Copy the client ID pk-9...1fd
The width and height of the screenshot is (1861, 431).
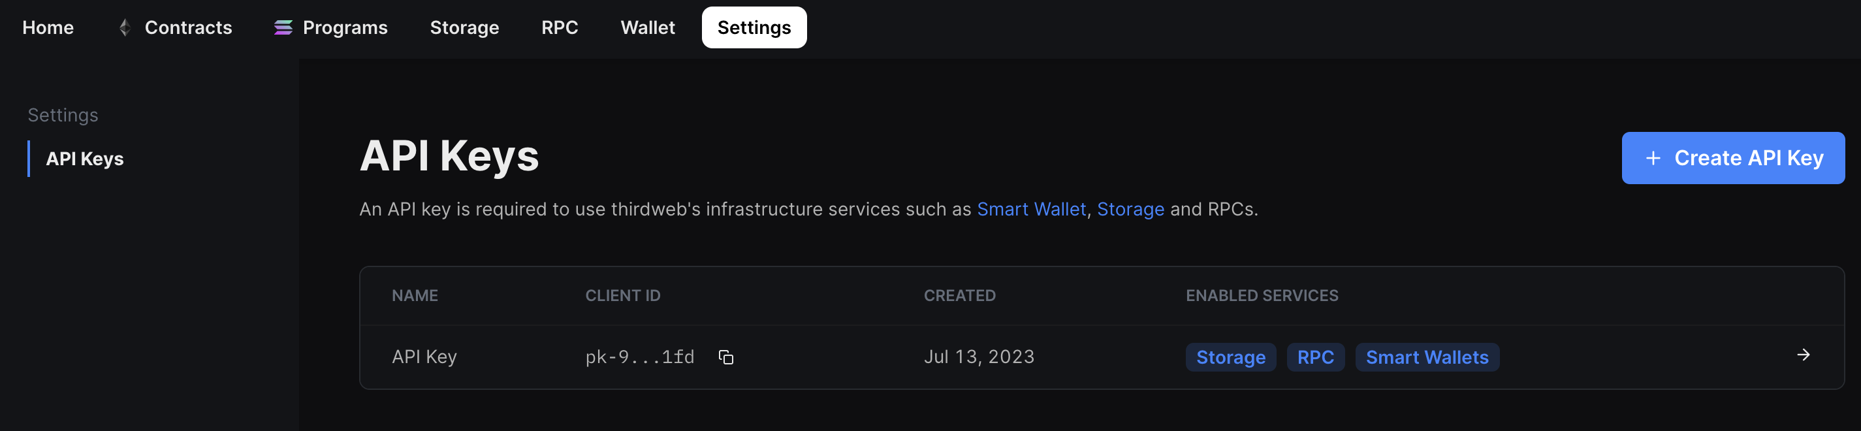tap(725, 357)
